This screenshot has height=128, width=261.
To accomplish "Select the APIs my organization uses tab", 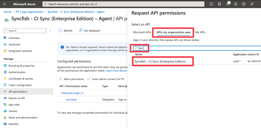I will 174,32.
